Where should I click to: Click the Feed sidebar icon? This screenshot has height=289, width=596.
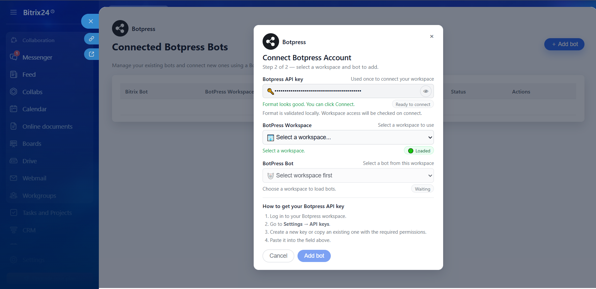[x=14, y=75]
